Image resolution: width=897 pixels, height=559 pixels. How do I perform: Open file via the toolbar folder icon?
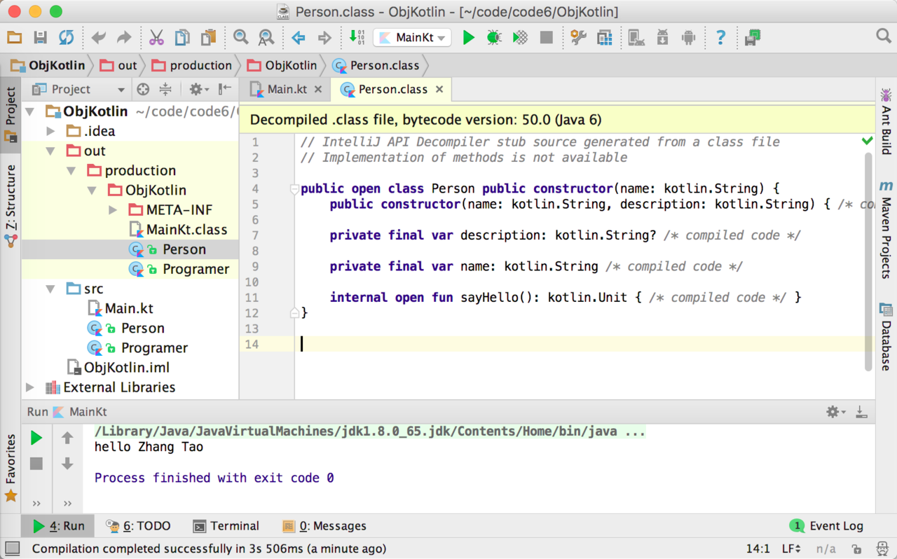[14, 38]
